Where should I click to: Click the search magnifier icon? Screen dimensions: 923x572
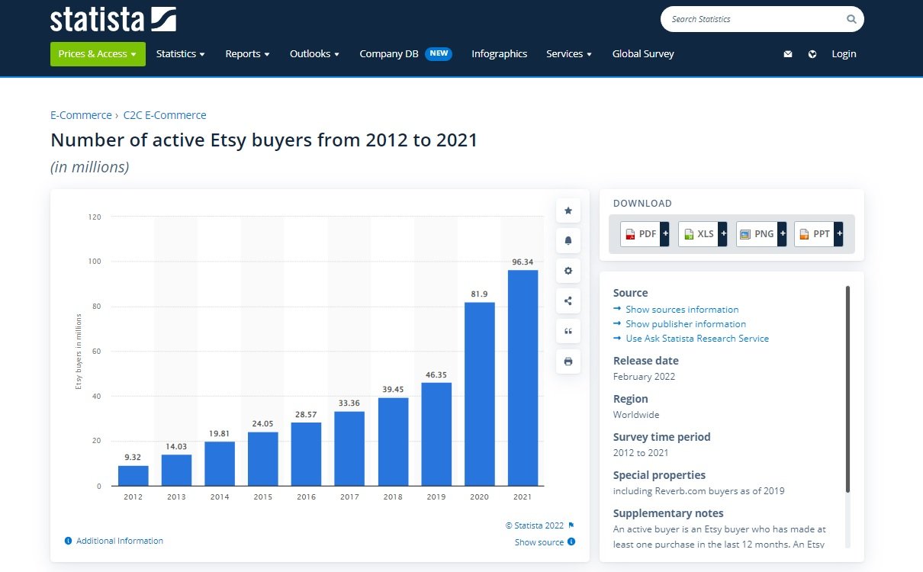point(851,19)
